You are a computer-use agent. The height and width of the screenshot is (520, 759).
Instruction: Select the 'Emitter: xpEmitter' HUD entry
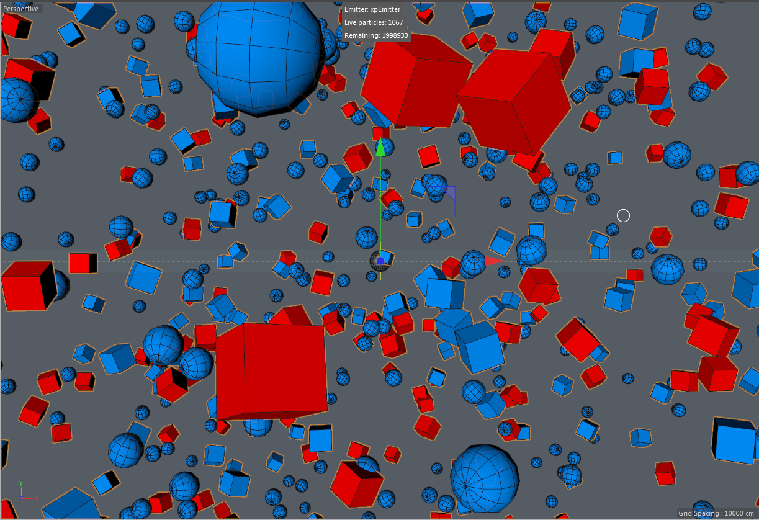(x=372, y=9)
